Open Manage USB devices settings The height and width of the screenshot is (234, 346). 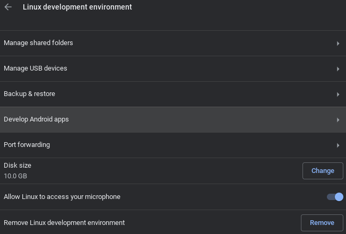(x=36, y=68)
